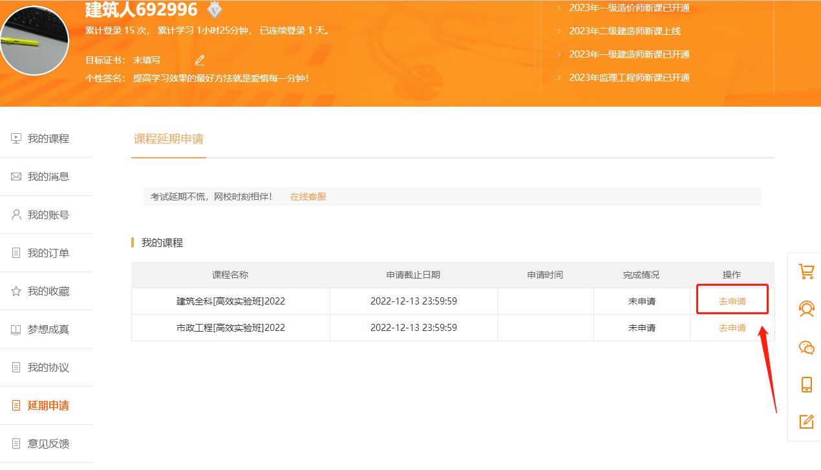Click pencil icon to edit 目标证书
This screenshot has width=821, height=470.
pos(200,60)
